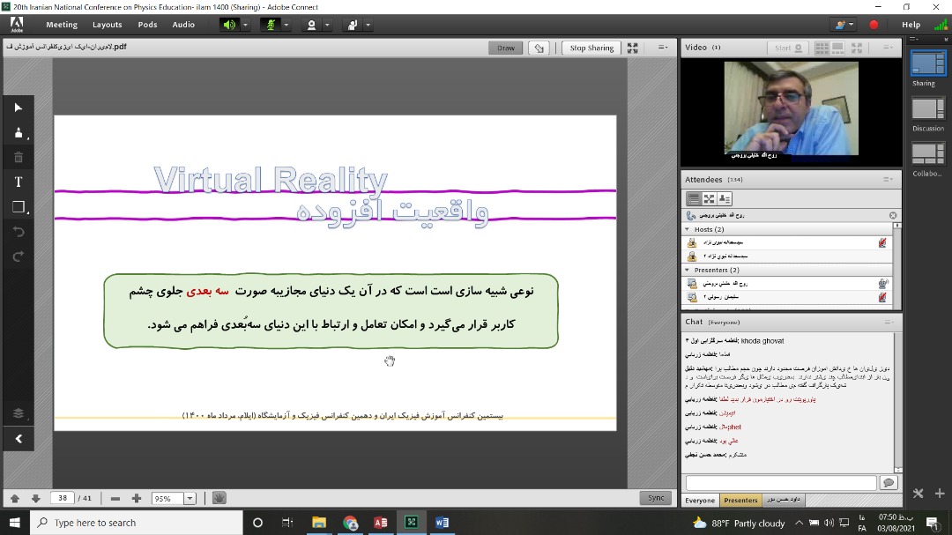This screenshot has width=952, height=535.
Task: Click the pointer icon beside Draw button
Action: pyautogui.click(x=539, y=48)
